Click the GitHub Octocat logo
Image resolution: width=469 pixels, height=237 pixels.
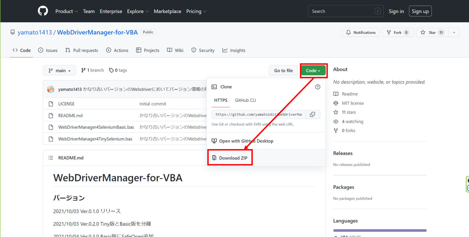(x=43, y=11)
